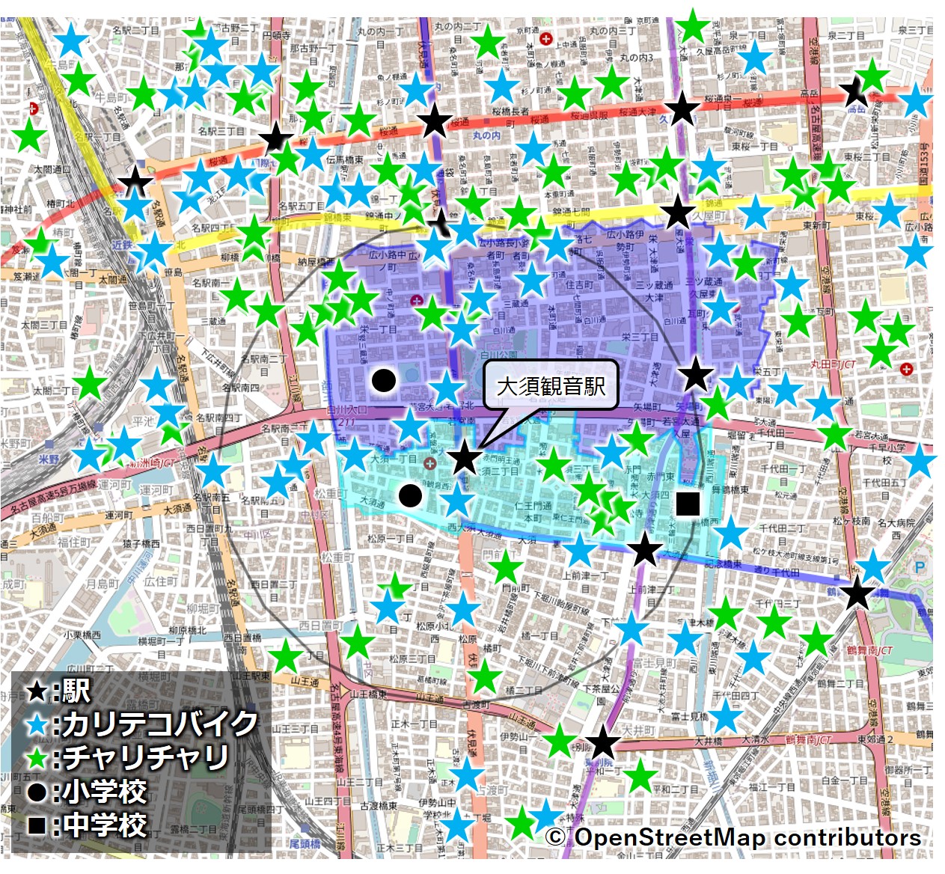Click the ★:駅 legend entry

(x=58, y=691)
